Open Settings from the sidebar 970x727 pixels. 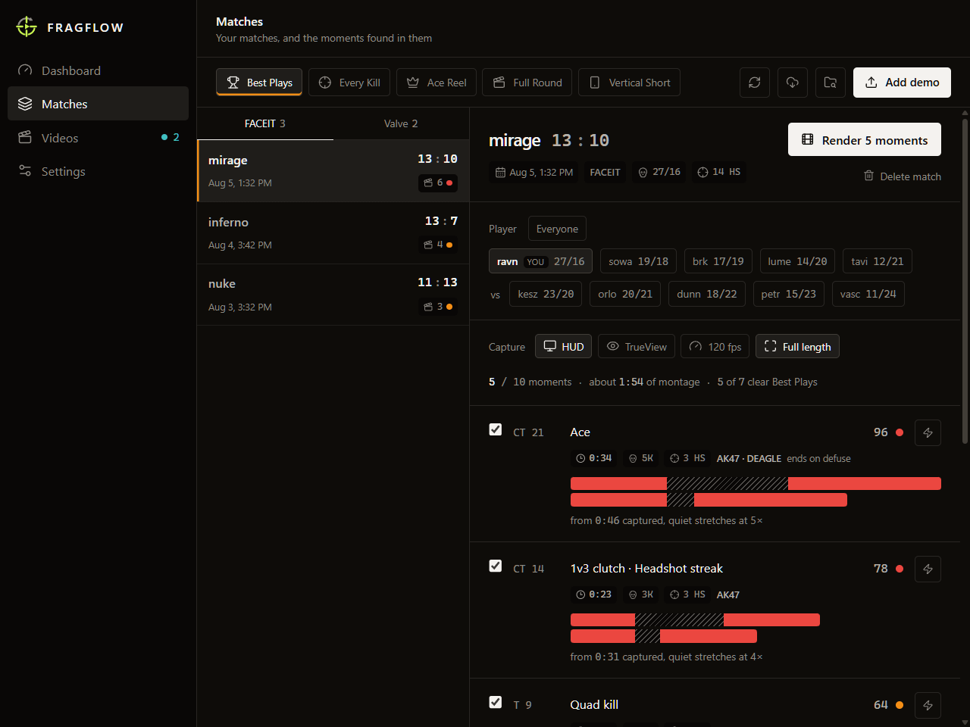98,171
